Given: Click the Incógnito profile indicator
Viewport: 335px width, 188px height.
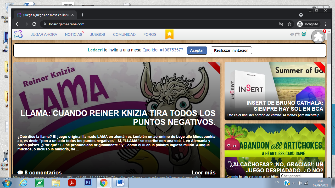Looking at the screenshot, I should [x=308, y=24].
